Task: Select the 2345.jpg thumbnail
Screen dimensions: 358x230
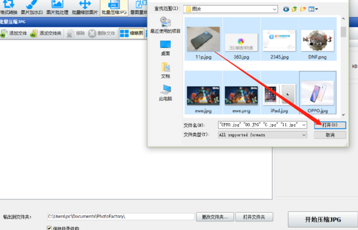Action: click(x=279, y=39)
